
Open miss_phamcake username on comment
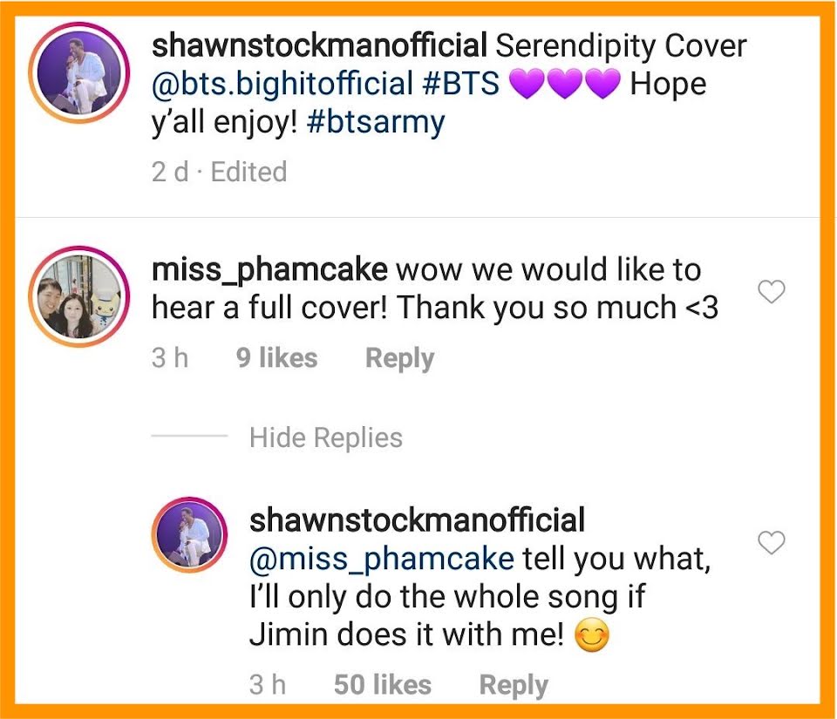[x=269, y=270]
